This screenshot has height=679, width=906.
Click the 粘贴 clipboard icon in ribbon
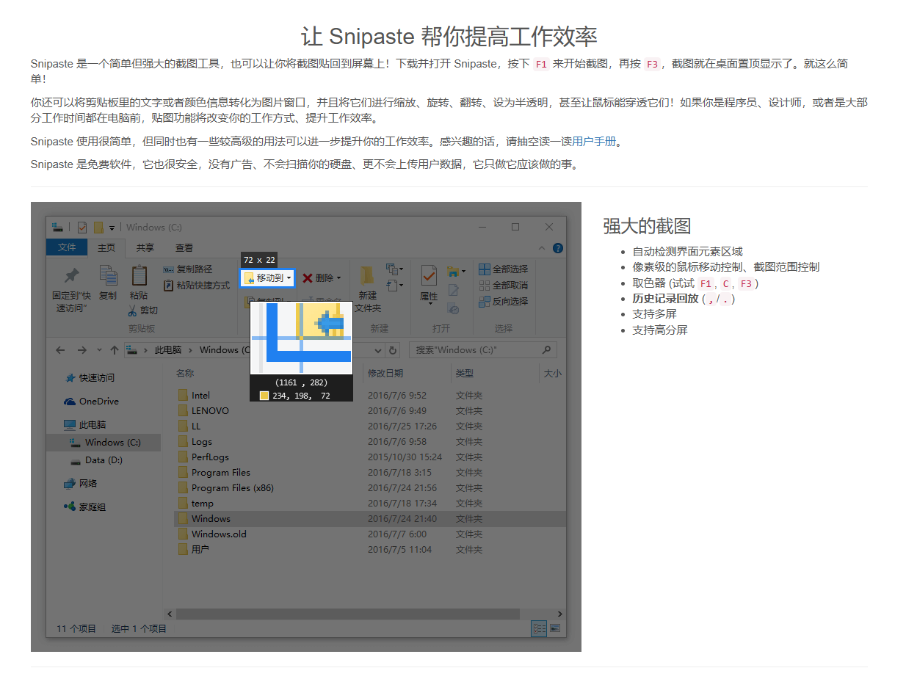point(139,276)
